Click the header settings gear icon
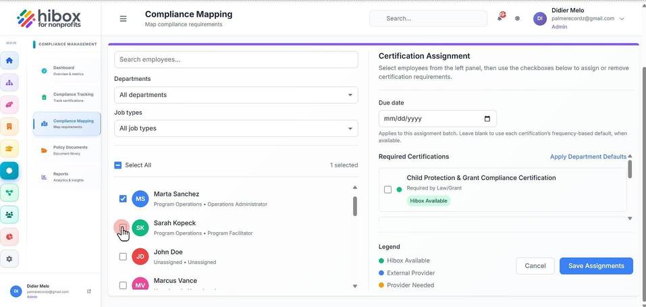 (x=518, y=18)
